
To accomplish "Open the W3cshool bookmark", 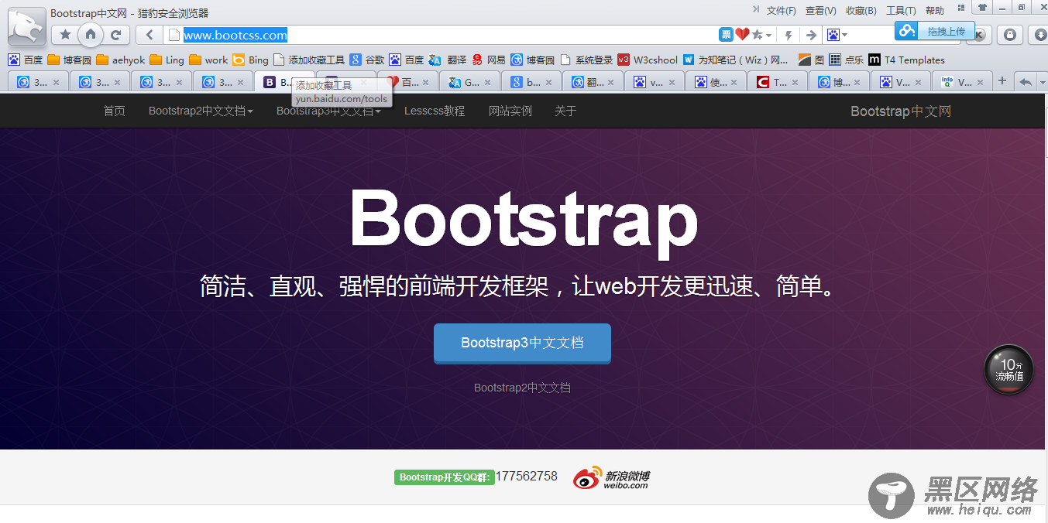I will click(x=648, y=60).
